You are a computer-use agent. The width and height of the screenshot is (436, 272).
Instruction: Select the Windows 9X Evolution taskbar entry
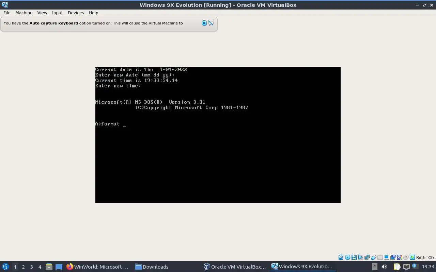point(302,267)
